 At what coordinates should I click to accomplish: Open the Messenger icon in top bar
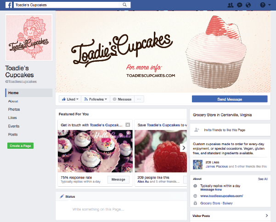[x=240, y=5]
